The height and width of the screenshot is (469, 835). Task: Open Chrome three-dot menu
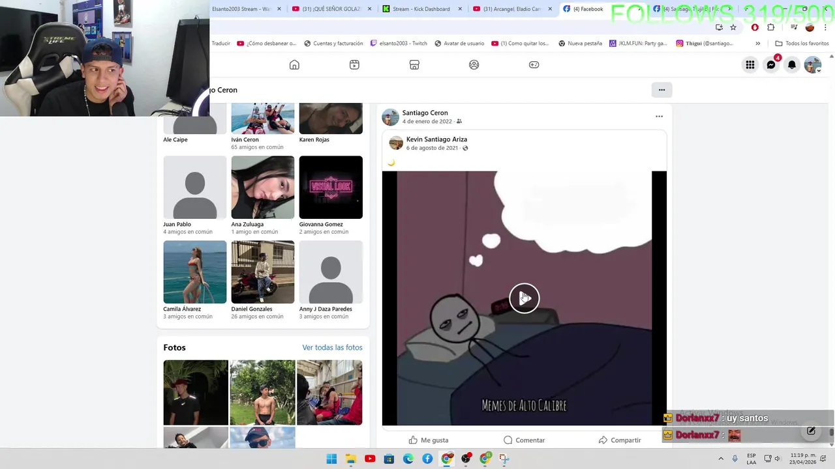(x=825, y=27)
